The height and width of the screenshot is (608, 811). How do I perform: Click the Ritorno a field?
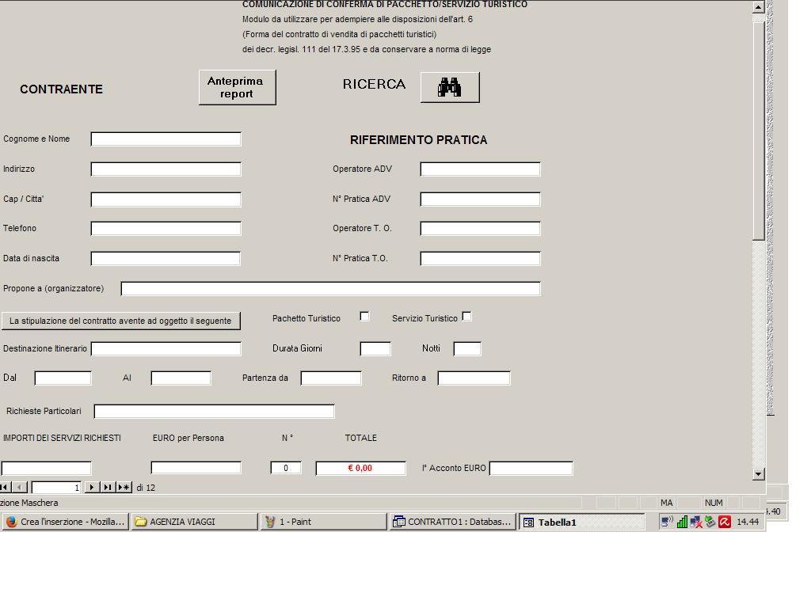(474, 378)
